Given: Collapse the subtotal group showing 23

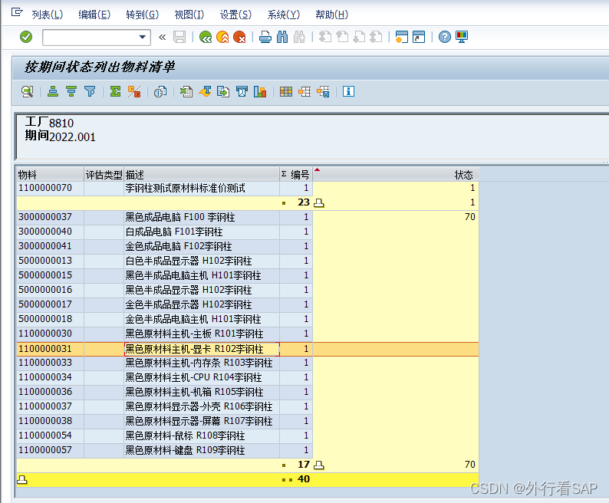Looking at the screenshot, I should click(x=319, y=202).
